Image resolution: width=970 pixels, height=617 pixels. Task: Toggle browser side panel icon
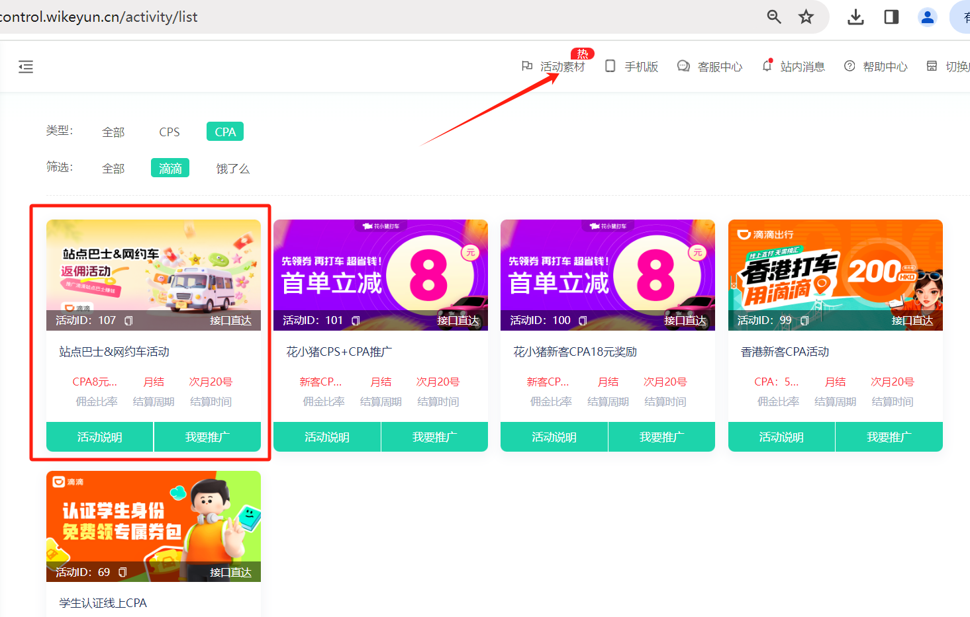(x=891, y=17)
